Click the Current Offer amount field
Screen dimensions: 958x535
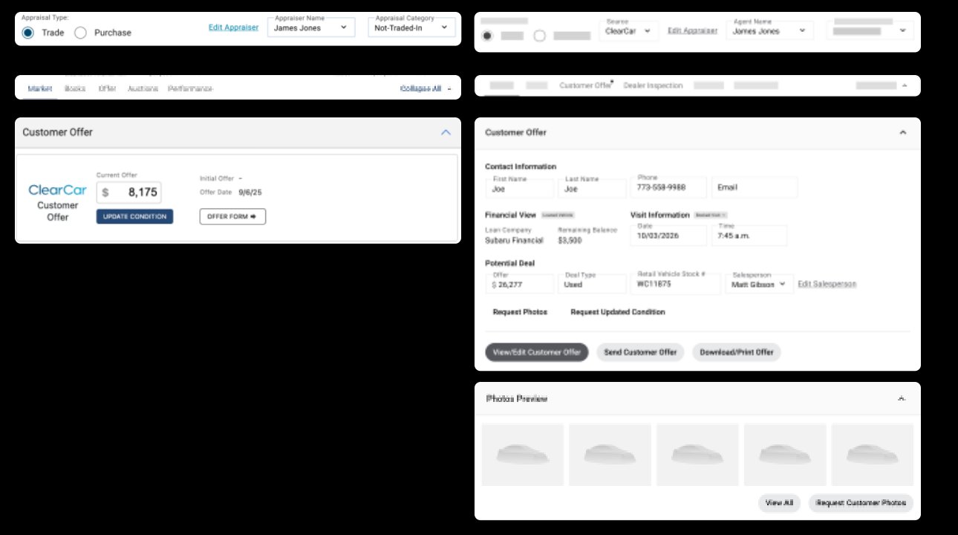(x=128, y=192)
